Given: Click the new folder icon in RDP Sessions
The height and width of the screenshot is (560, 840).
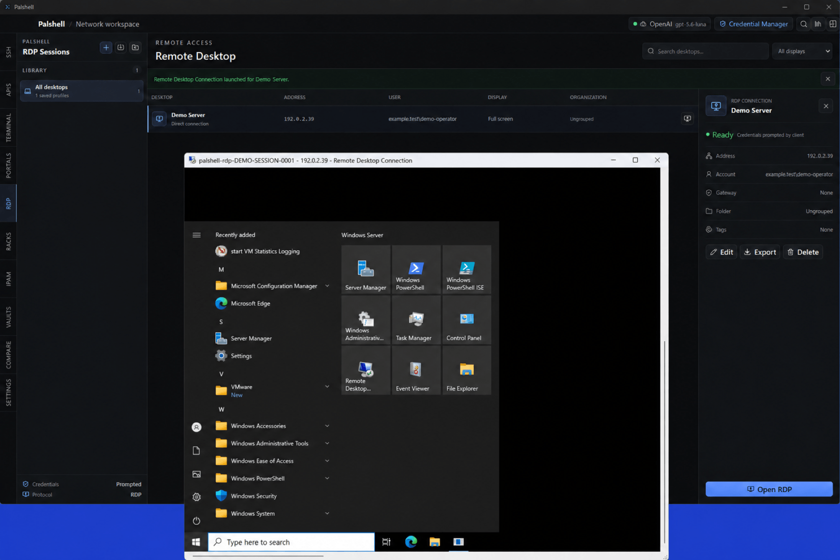Looking at the screenshot, I should pyautogui.click(x=135, y=48).
